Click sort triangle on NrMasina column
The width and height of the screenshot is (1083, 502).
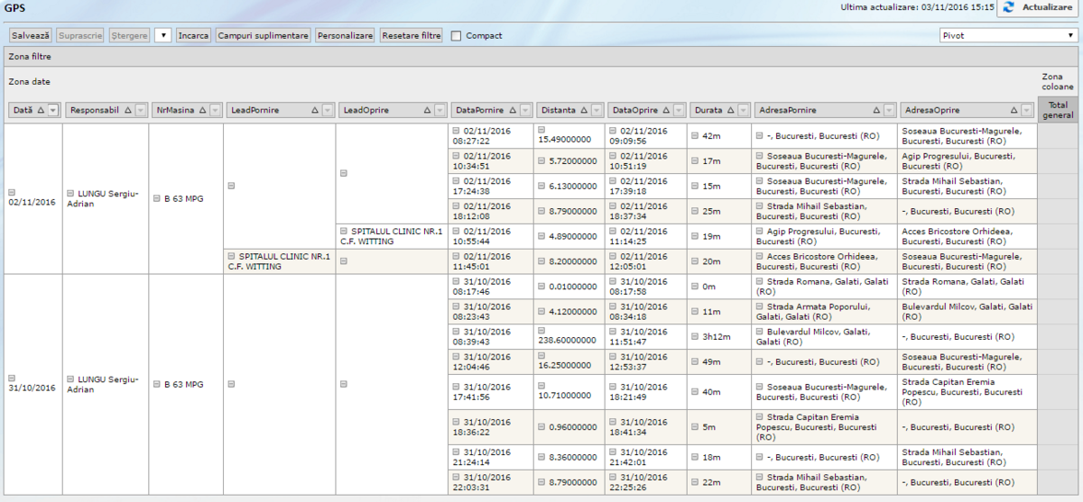[201, 110]
